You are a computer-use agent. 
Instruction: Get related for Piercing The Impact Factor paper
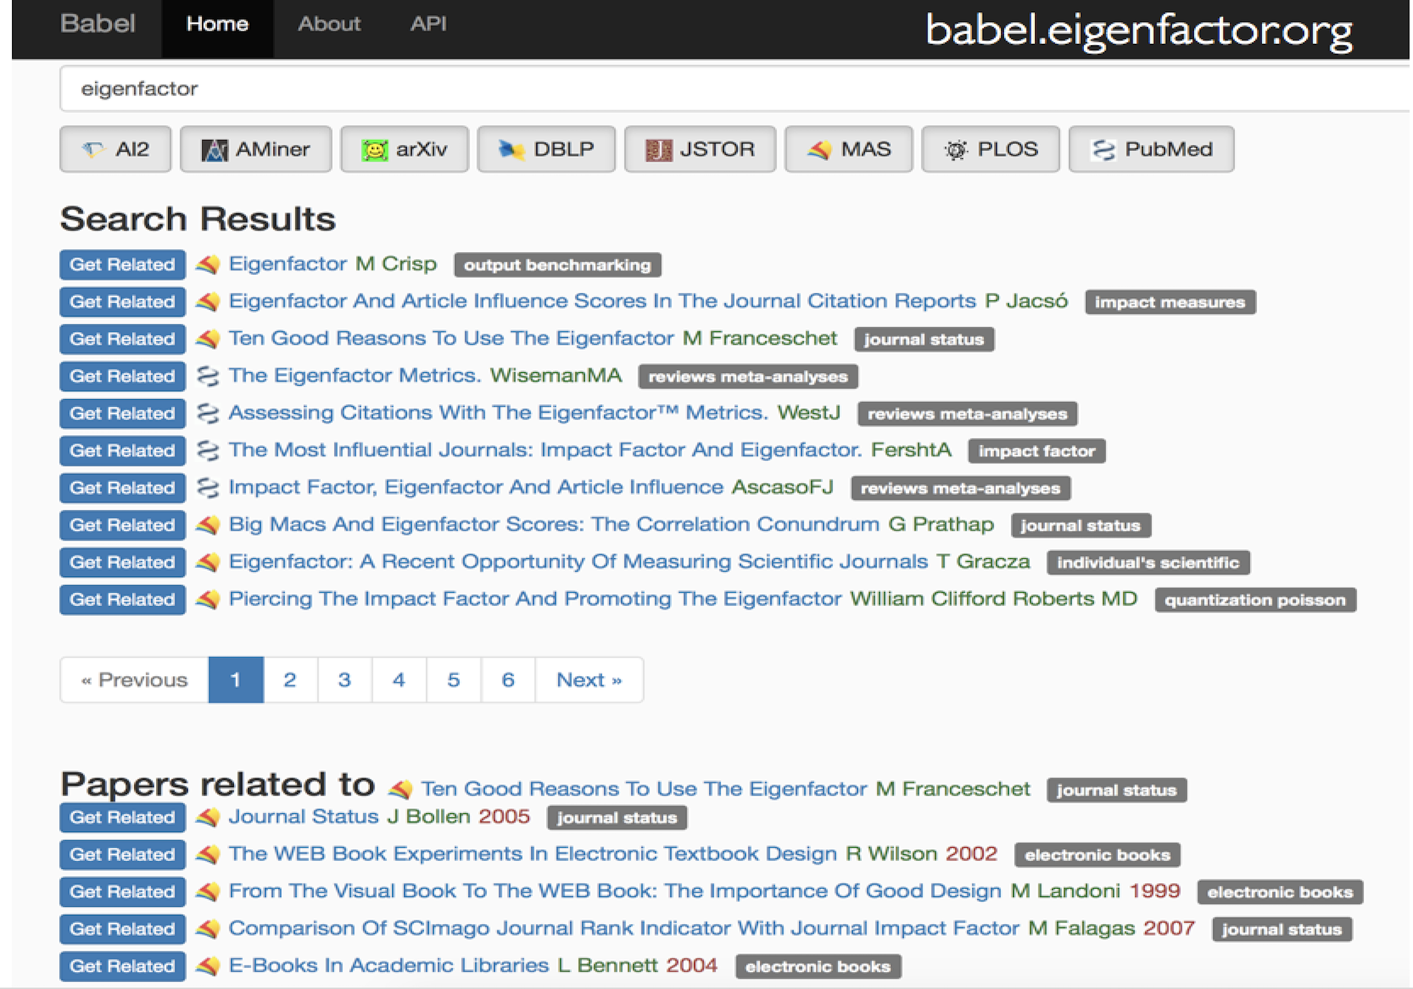coord(122,600)
